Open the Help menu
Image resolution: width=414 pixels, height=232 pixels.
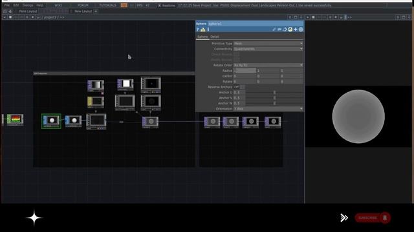point(39,5)
